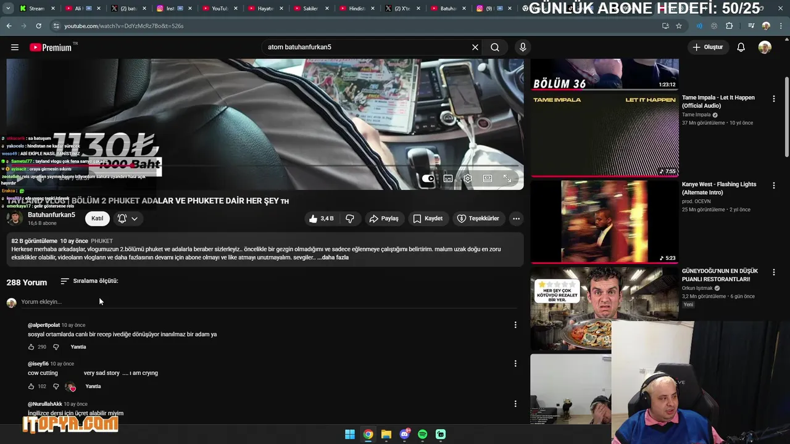This screenshot has height=444, width=790.
Task: Open File Explorer from taskbar
Action: 386,434
